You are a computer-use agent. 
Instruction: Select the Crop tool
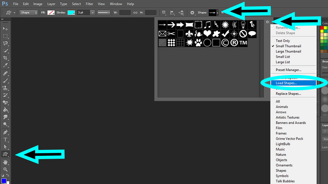pyautogui.click(x=5, y=58)
